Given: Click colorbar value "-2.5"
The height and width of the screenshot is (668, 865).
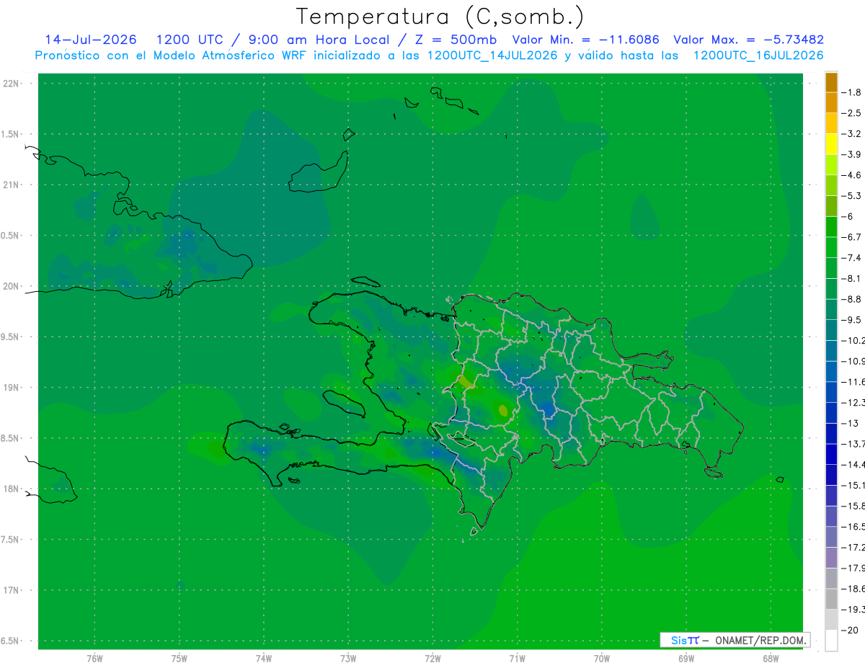Looking at the screenshot, I should [x=851, y=113].
